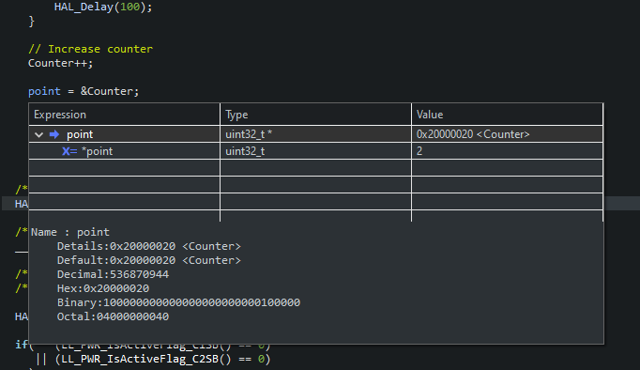Click the Hex:0x20000020 detail line
This screenshot has height=370, width=640.
click(x=103, y=288)
